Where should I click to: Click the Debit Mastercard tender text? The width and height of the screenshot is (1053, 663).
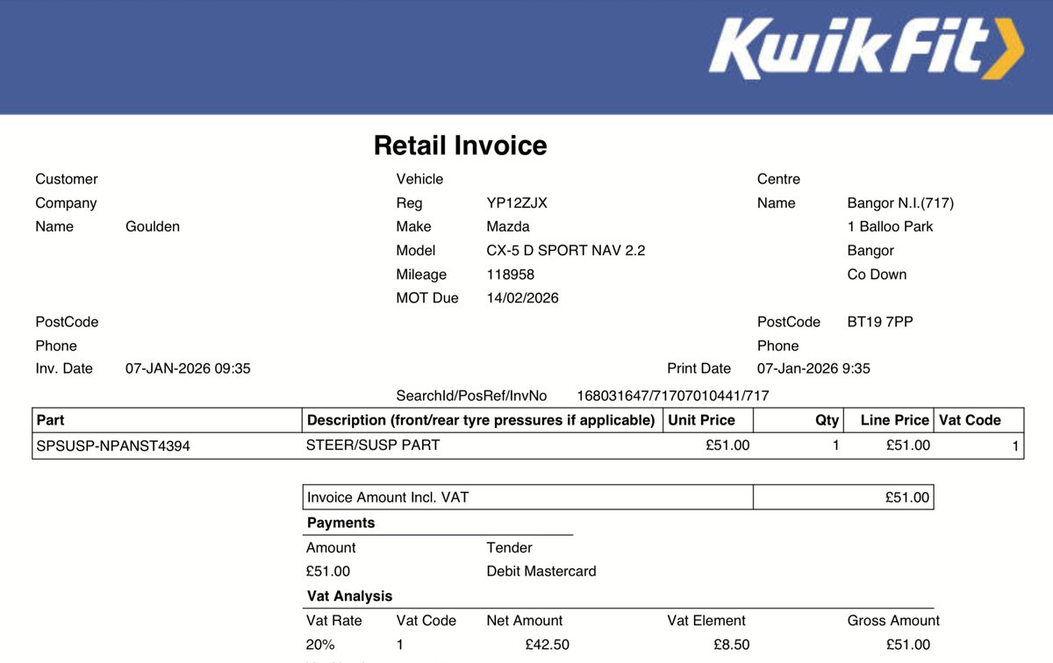click(x=541, y=571)
